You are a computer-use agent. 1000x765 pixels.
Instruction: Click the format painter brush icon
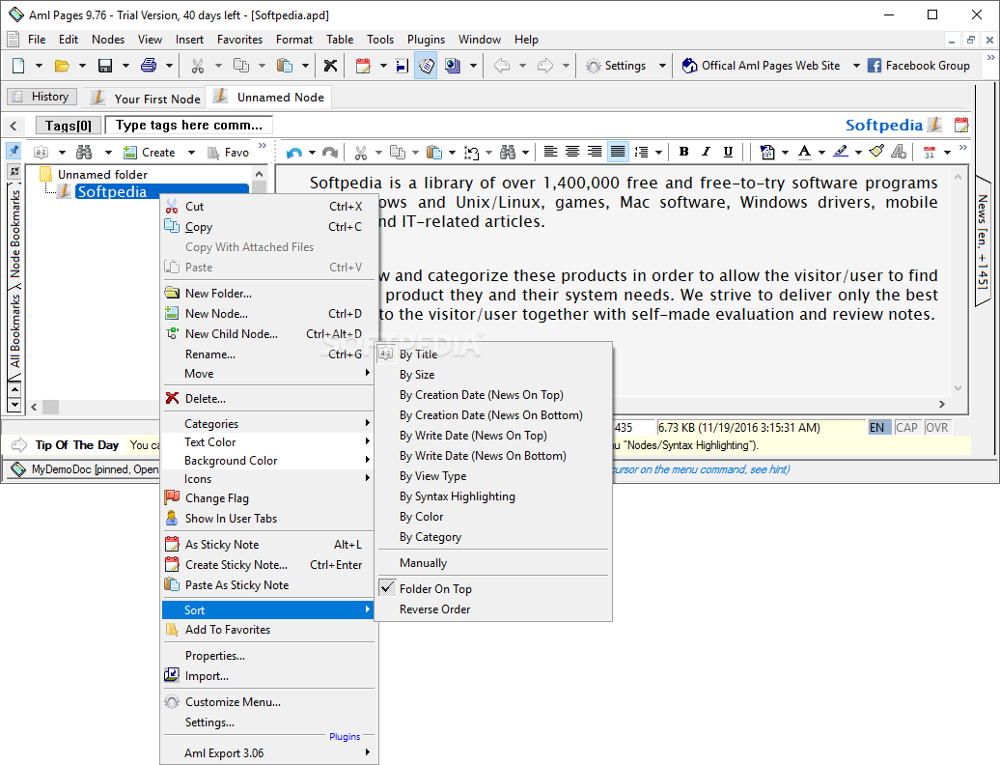[x=876, y=152]
